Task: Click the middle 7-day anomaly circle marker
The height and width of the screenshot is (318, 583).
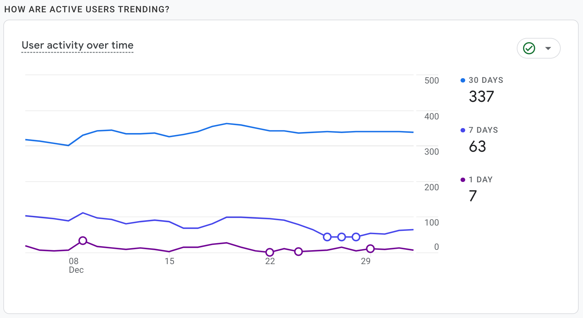Action: point(341,237)
